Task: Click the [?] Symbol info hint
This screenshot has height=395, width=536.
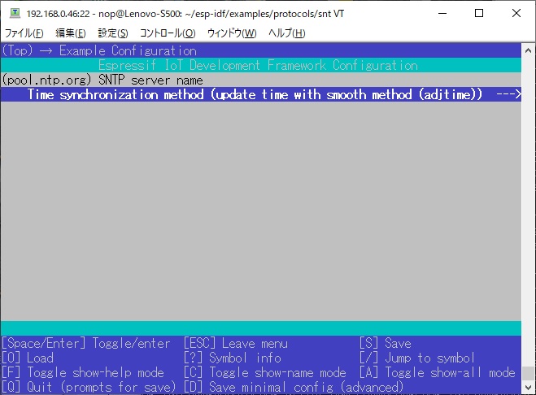Action: click(233, 358)
